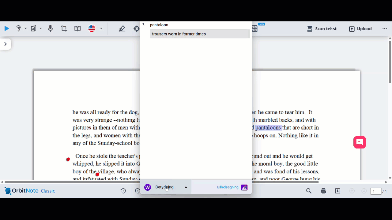392x220 pixels.
Task: Select the highlighter pen tool
Action: tap(122, 29)
